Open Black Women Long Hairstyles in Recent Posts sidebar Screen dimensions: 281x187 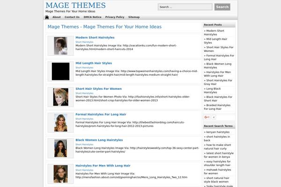[x=218, y=65]
